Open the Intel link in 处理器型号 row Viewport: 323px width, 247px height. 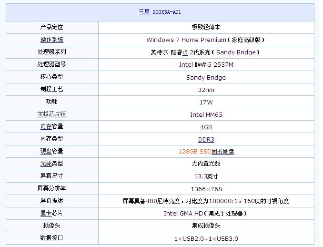pos(186,65)
